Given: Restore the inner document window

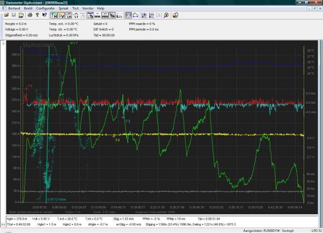Looking at the screenshot, I should (314, 9).
